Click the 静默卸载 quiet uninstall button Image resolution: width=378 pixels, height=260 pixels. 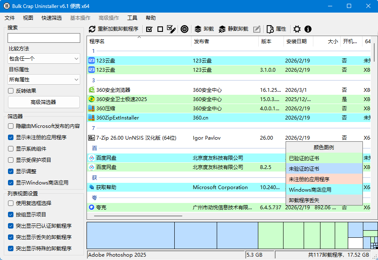click(234, 29)
